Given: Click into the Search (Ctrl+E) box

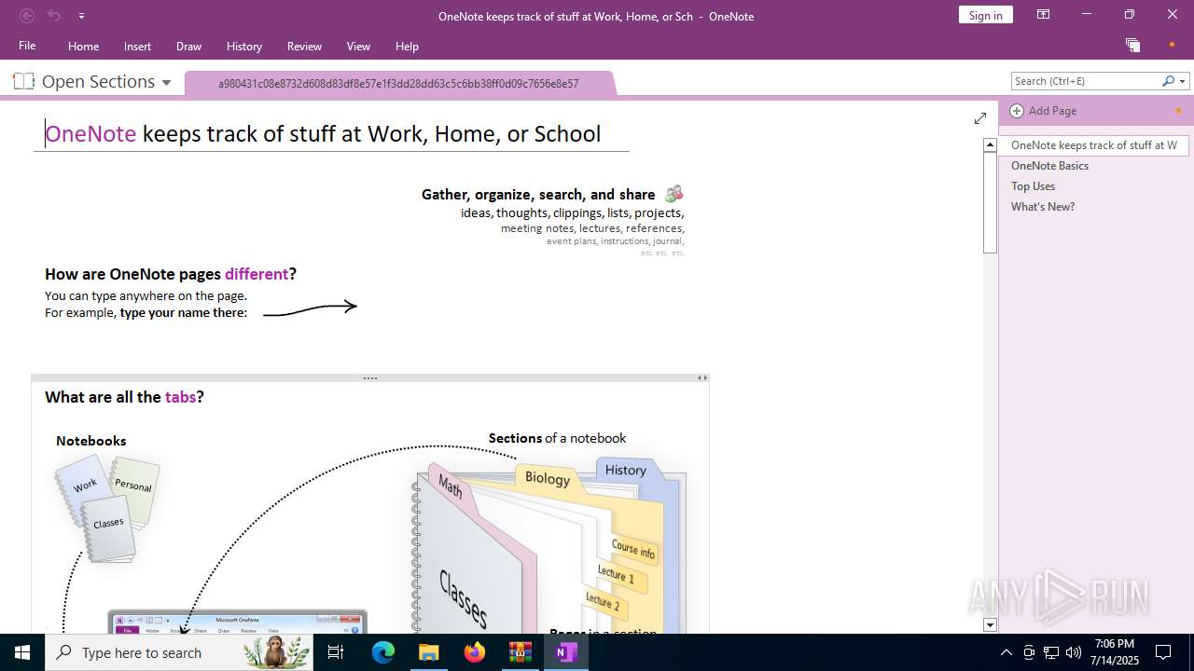Looking at the screenshot, I should coord(1086,81).
